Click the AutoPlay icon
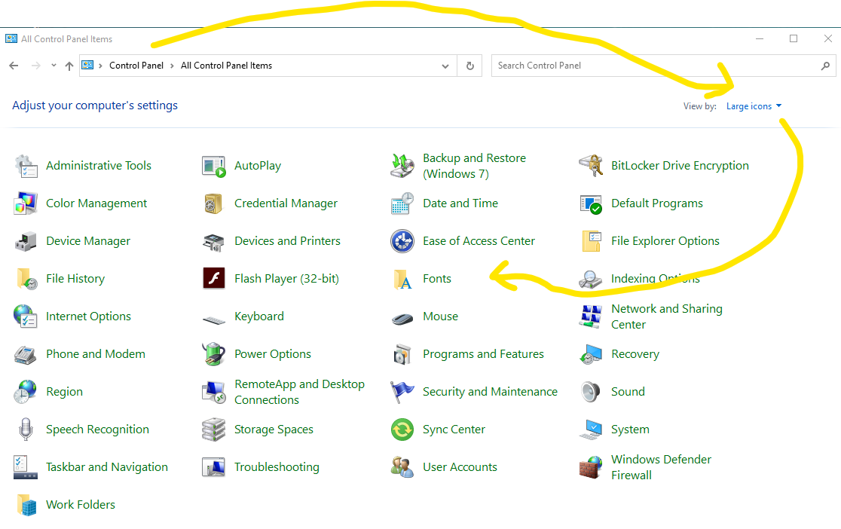The width and height of the screenshot is (841, 529). coord(213,166)
